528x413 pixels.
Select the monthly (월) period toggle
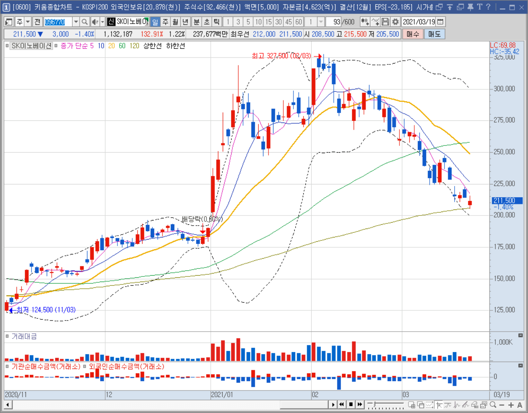click(x=175, y=22)
